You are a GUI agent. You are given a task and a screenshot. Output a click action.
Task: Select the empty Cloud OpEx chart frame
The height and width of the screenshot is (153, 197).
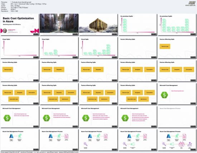click(20, 48)
